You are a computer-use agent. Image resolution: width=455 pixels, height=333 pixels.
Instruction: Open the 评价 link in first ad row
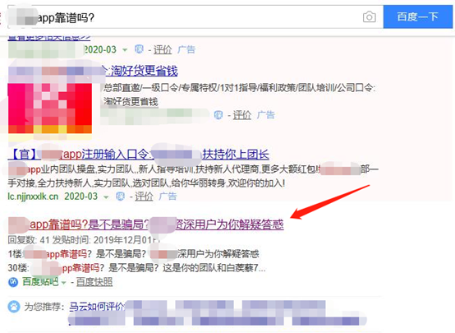point(163,49)
